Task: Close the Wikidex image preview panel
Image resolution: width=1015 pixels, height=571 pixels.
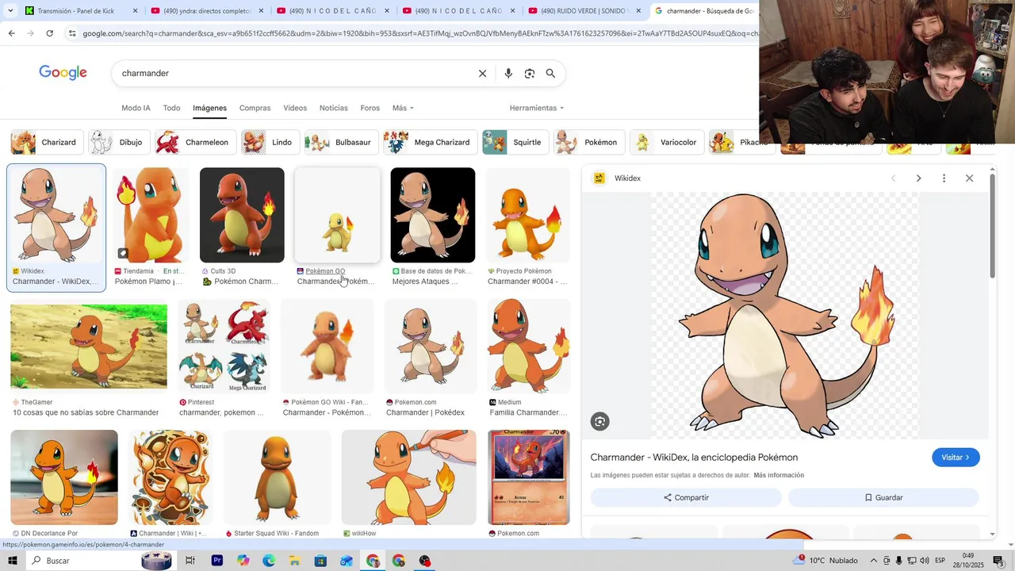Action: coord(969,178)
